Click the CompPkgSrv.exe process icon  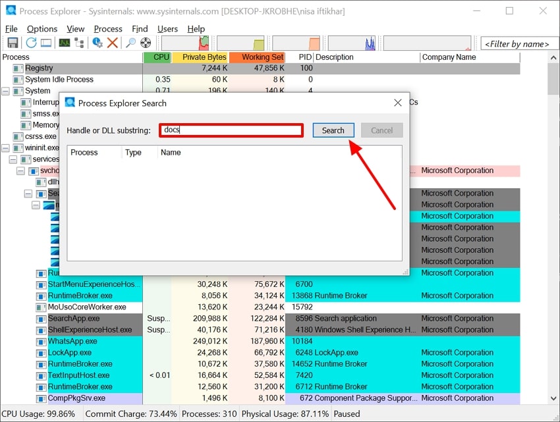pos(41,398)
